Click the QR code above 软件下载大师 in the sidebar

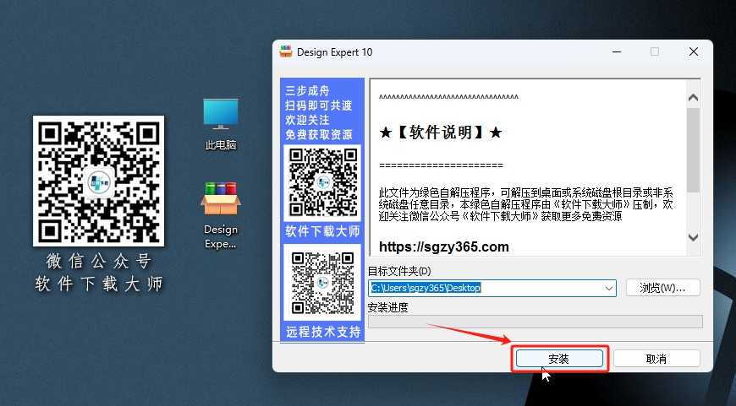coord(322,182)
